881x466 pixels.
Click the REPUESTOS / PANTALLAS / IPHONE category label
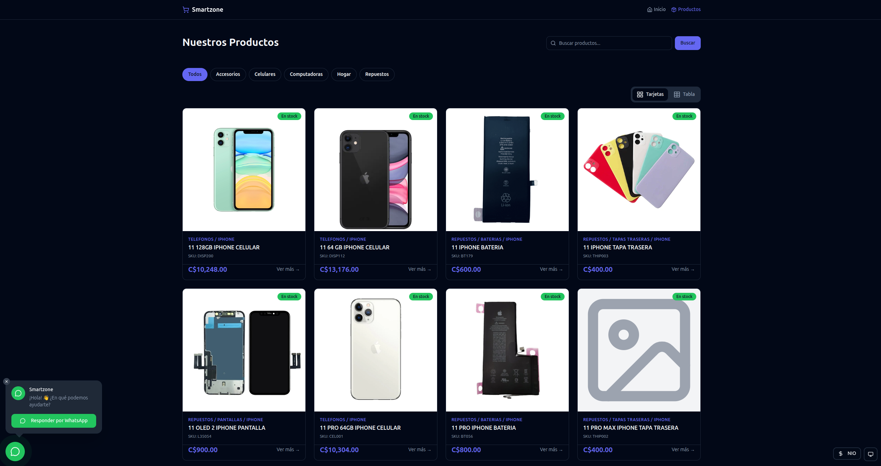click(225, 420)
